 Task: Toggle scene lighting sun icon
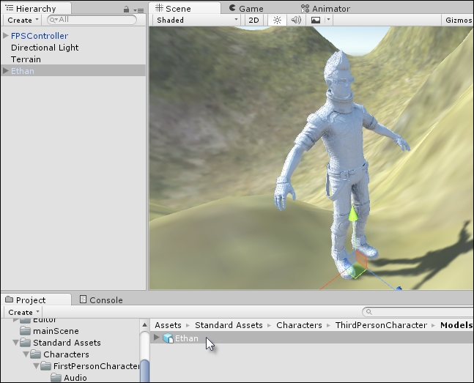click(277, 21)
